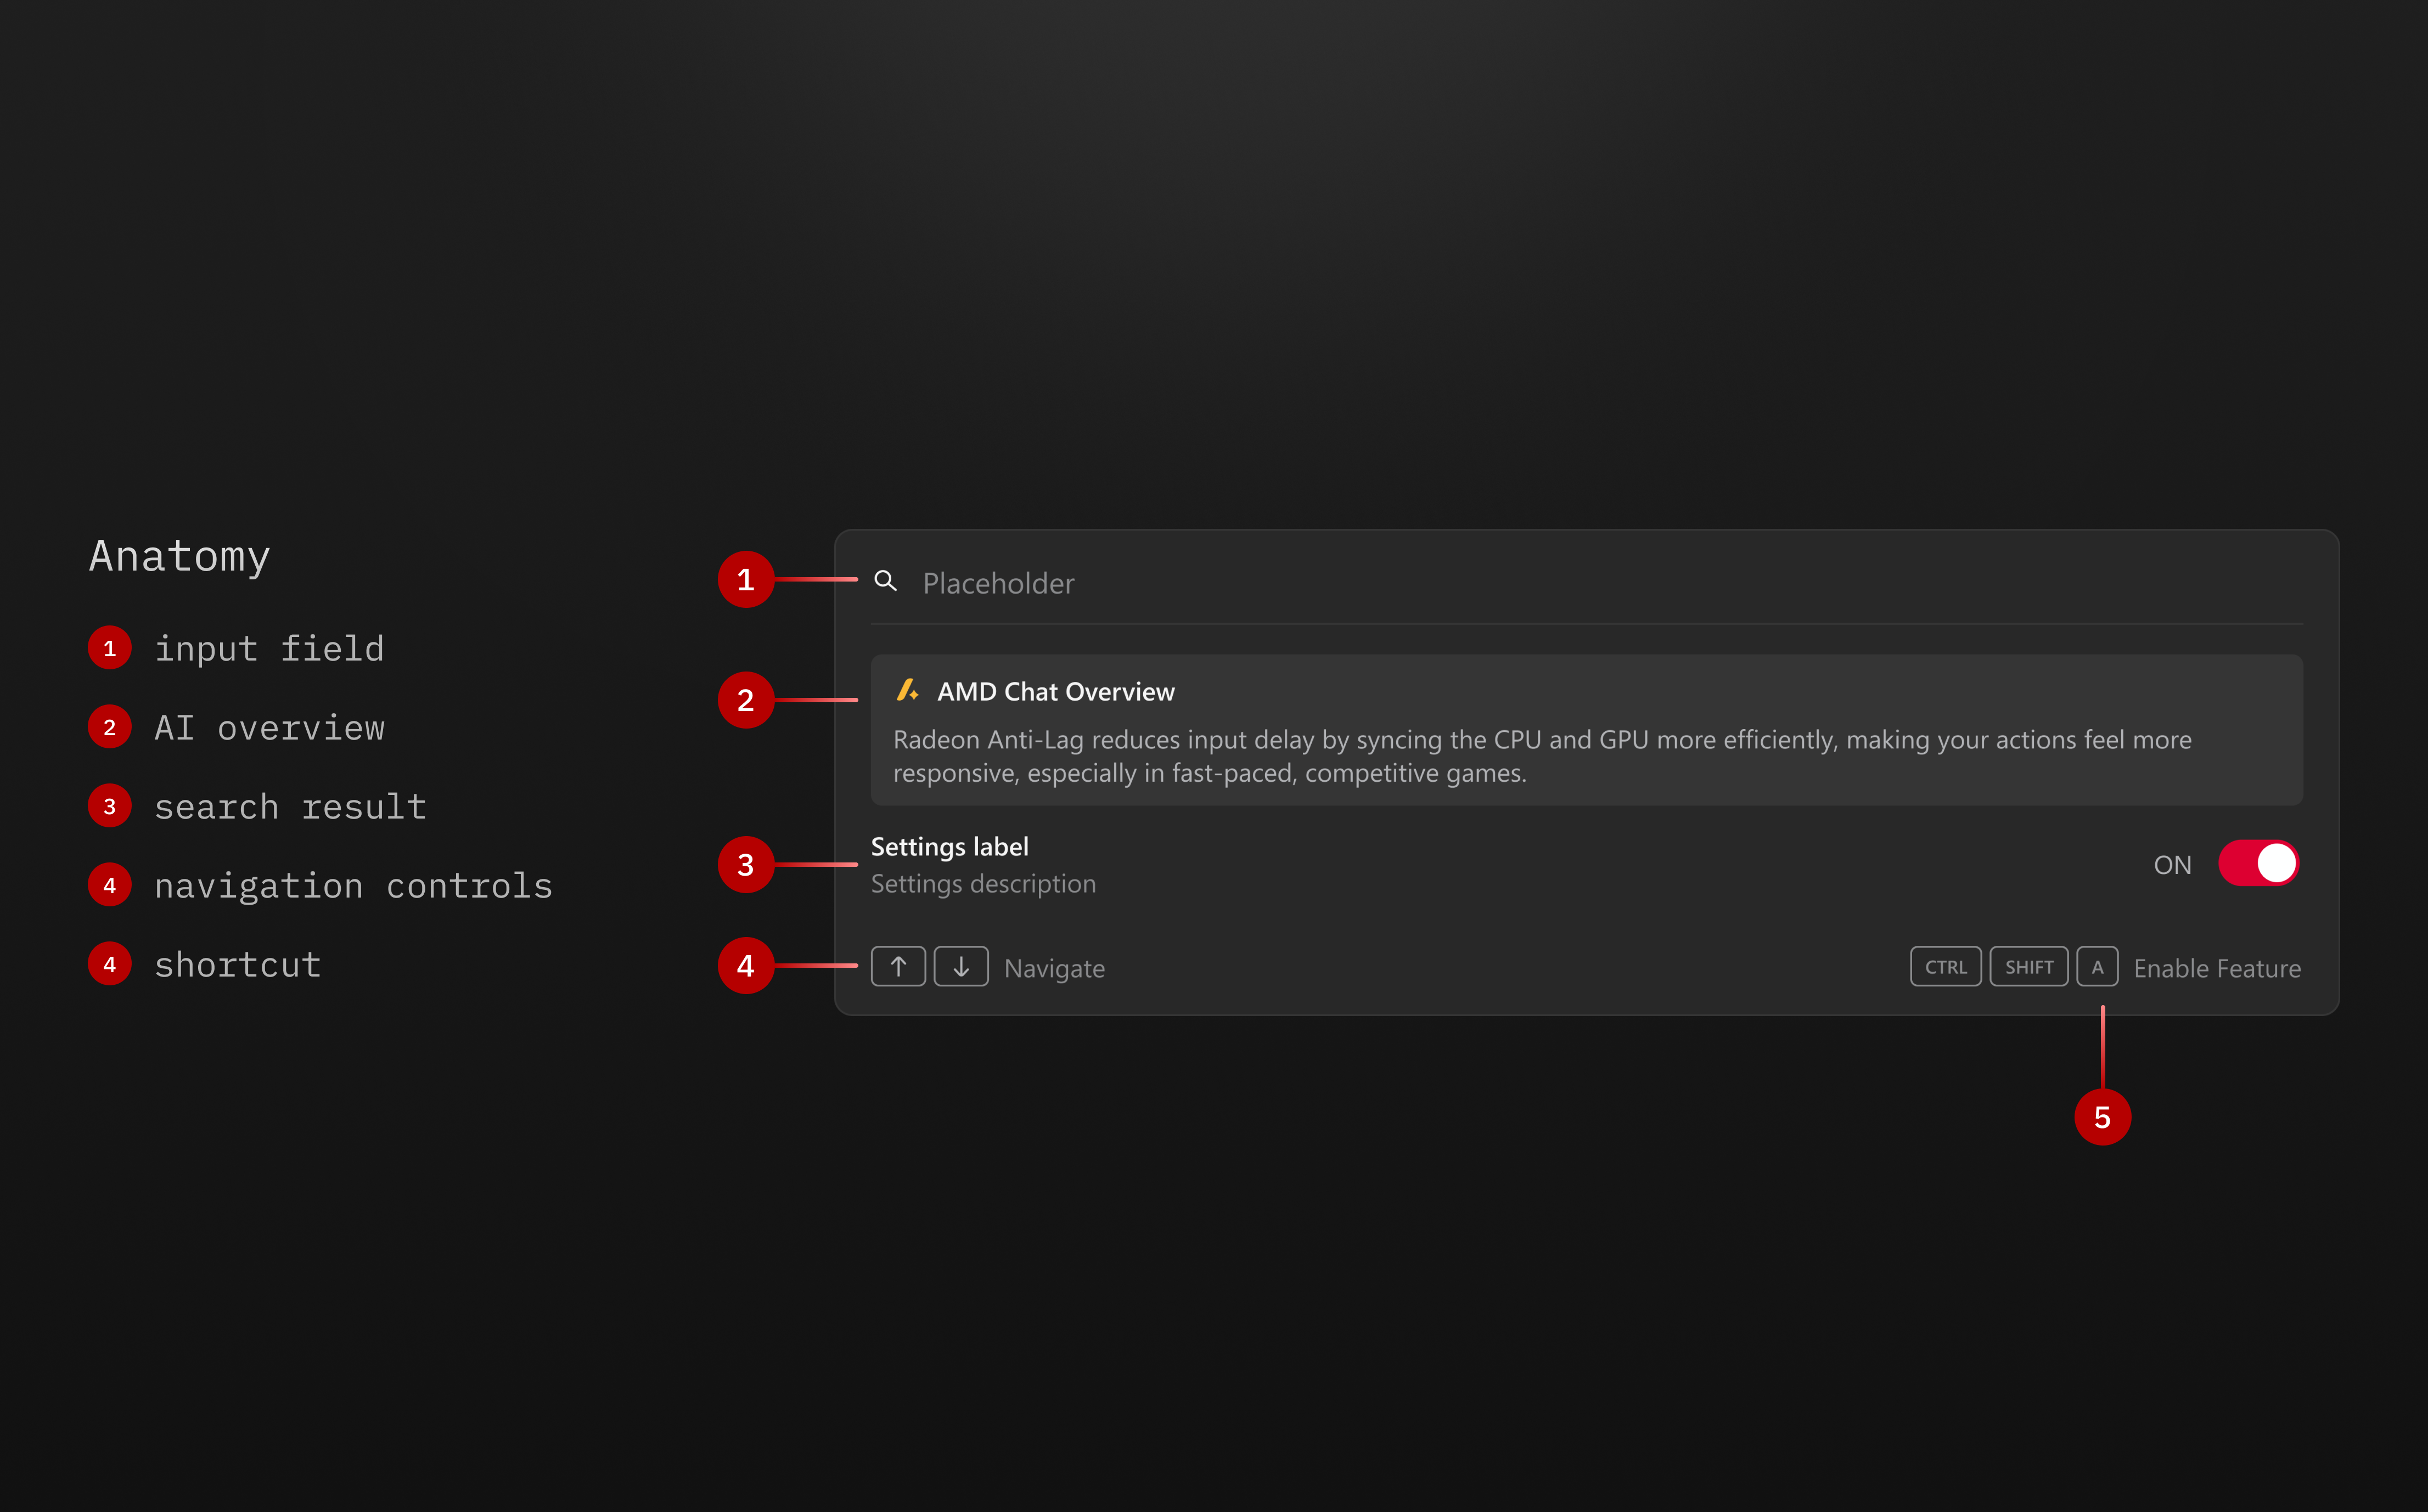Screen dimensions: 2428x1512
Task: Click the A keycap badge
Action: click(2097, 967)
